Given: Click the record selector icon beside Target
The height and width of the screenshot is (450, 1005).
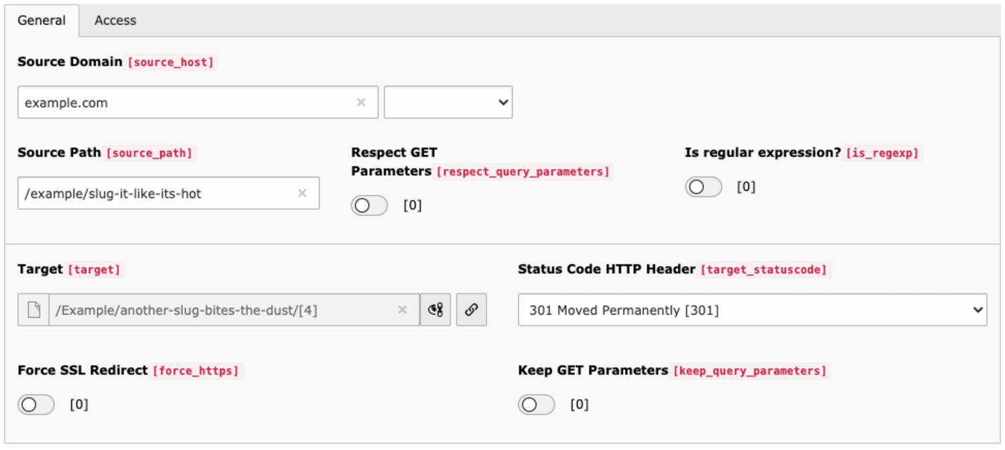Looking at the screenshot, I should (435, 309).
